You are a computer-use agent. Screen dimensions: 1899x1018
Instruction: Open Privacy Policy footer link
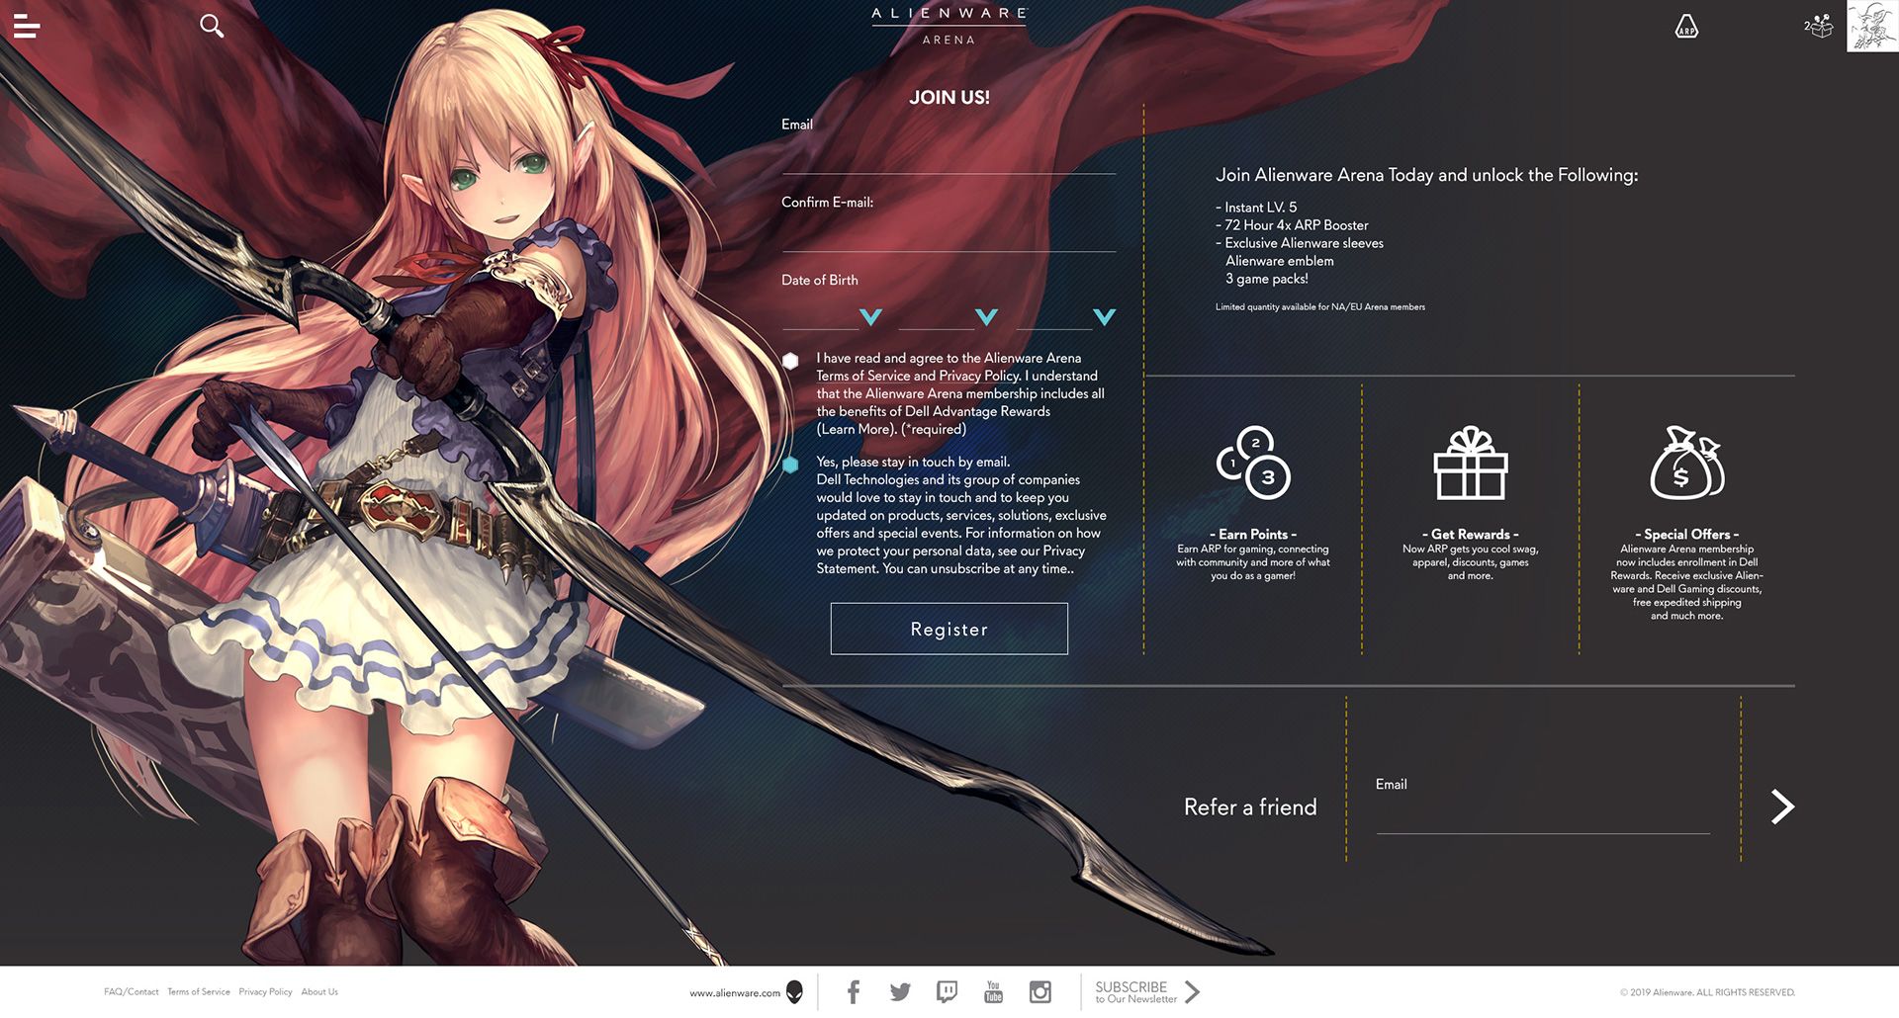click(265, 992)
